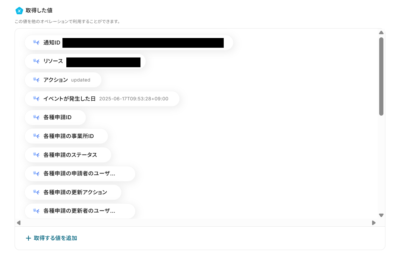Select the 各種申請の更新アクション value pill

(73, 192)
